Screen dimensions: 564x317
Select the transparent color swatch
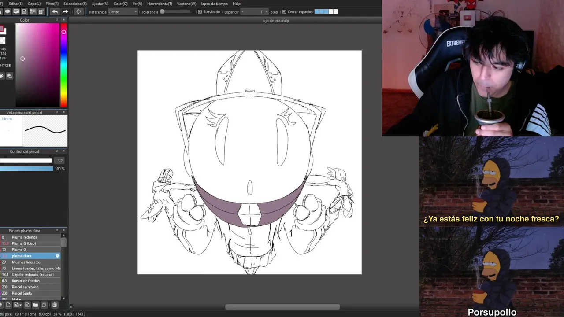pyautogui.click(x=2, y=40)
